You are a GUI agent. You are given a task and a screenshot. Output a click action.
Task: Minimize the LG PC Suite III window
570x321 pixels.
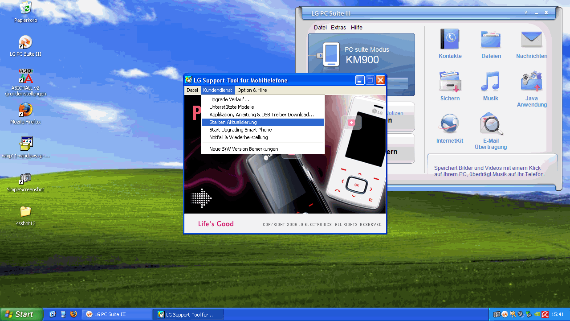tap(537, 13)
